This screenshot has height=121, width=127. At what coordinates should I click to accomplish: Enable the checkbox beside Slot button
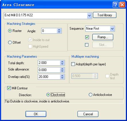(x=87, y=45)
